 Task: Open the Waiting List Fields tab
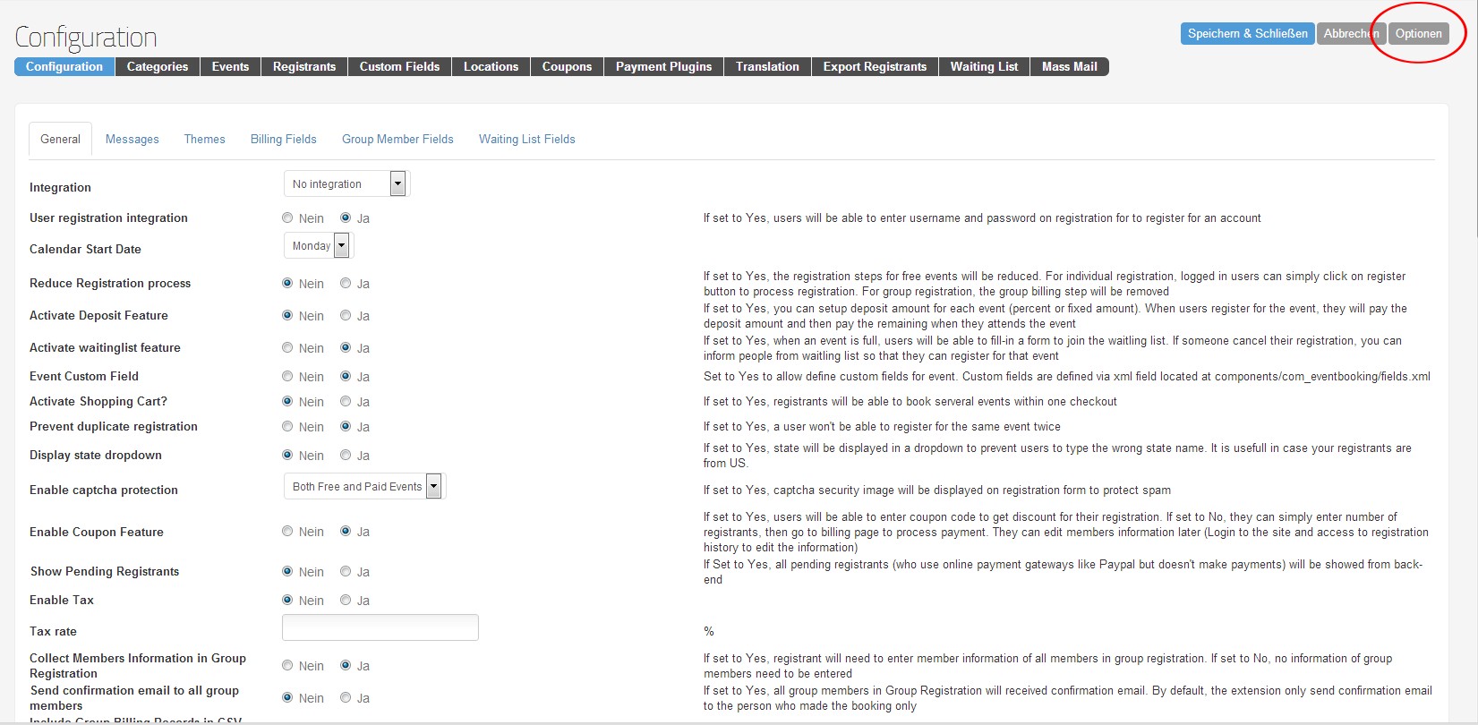527,139
